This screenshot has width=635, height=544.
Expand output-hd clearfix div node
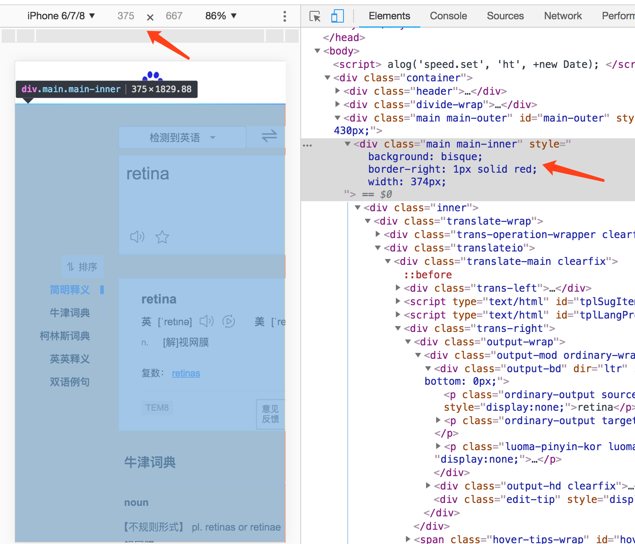click(428, 485)
